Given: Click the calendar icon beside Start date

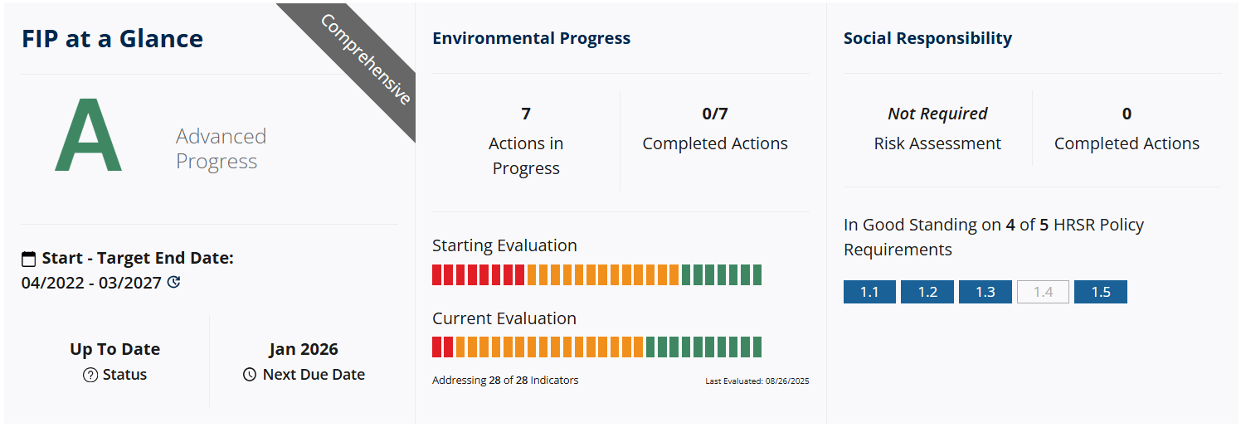Looking at the screenshot, I should (x=29, y=259).
